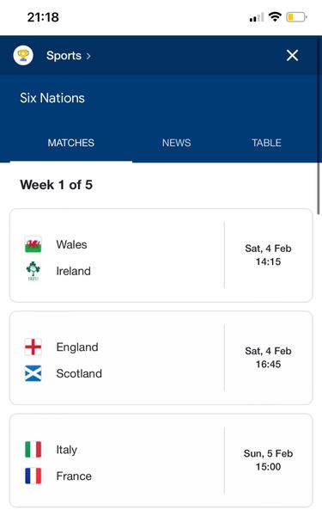
Task: Open Italy vs France Sunday fixture
Action: [161, 461]
